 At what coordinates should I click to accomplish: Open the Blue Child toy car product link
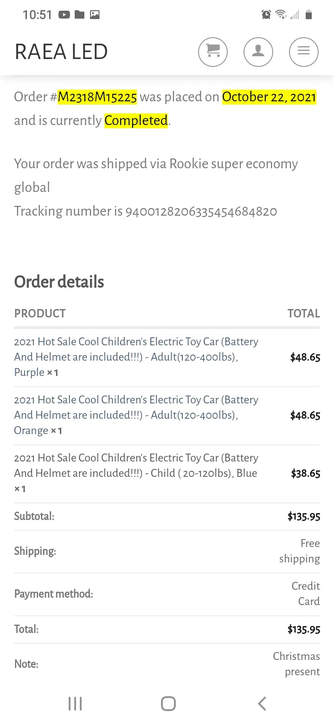[136, 473]
